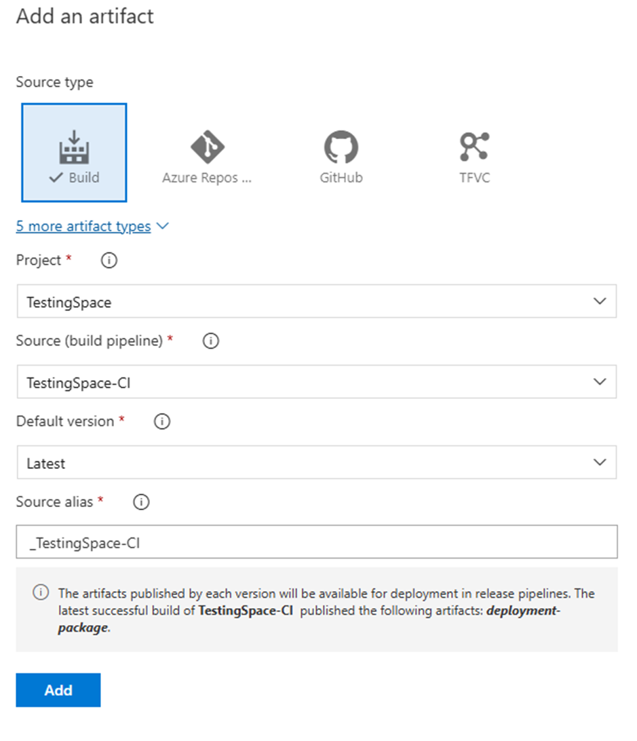Expand the 5 more artifact types link
Screen dimensions: 637x741
tap(83, 226)
